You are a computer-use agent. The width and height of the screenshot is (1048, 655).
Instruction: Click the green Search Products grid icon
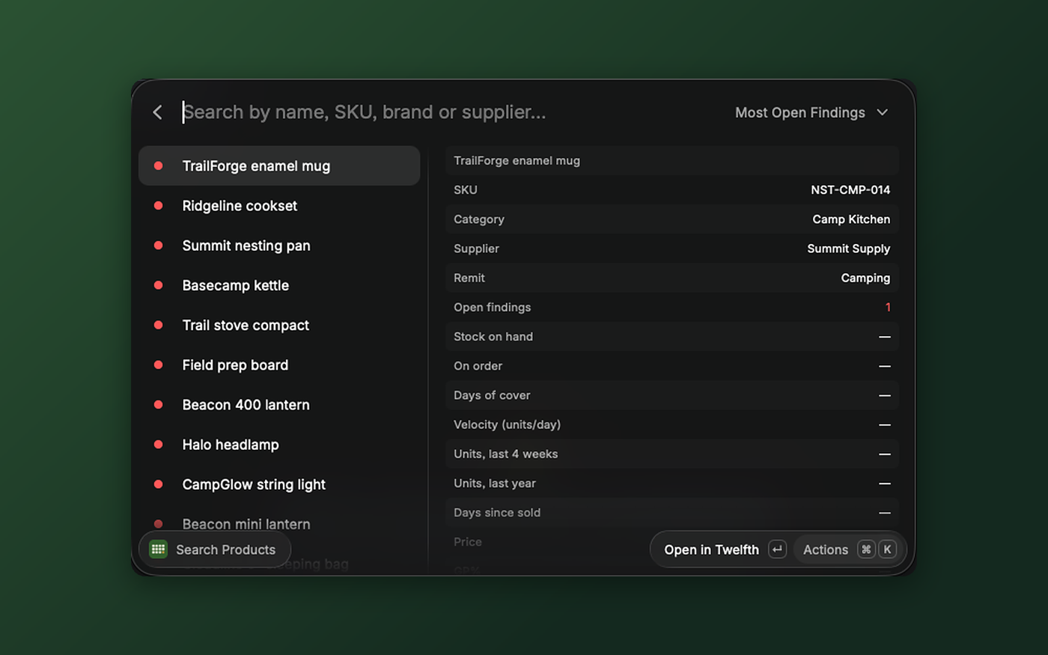[158, 549]
